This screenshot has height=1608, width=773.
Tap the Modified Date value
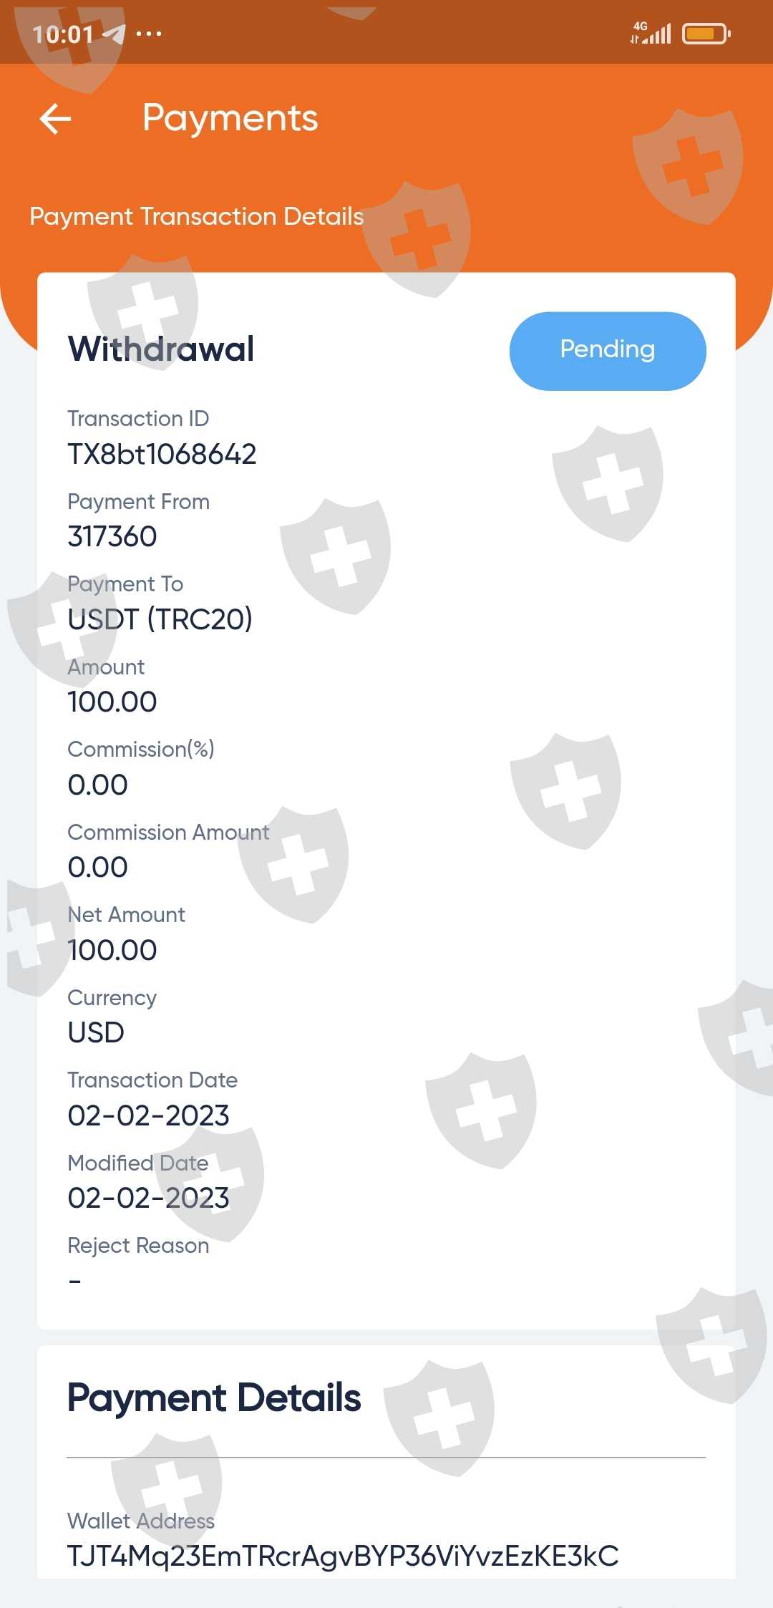click(148, 1198)
